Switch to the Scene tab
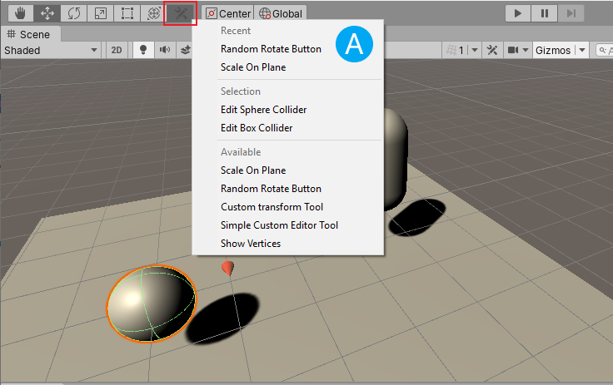 pyautogui.click(x=31, y=34)
